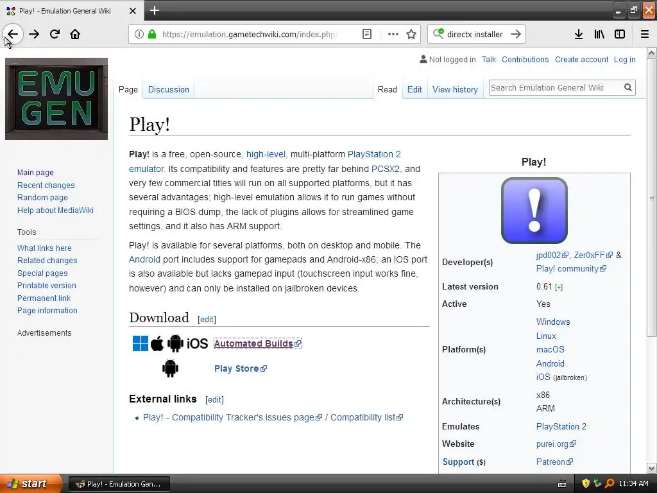Close the Play! Emulation General Wiki tab
Screen dimensions: 657x493
point(132,11)
